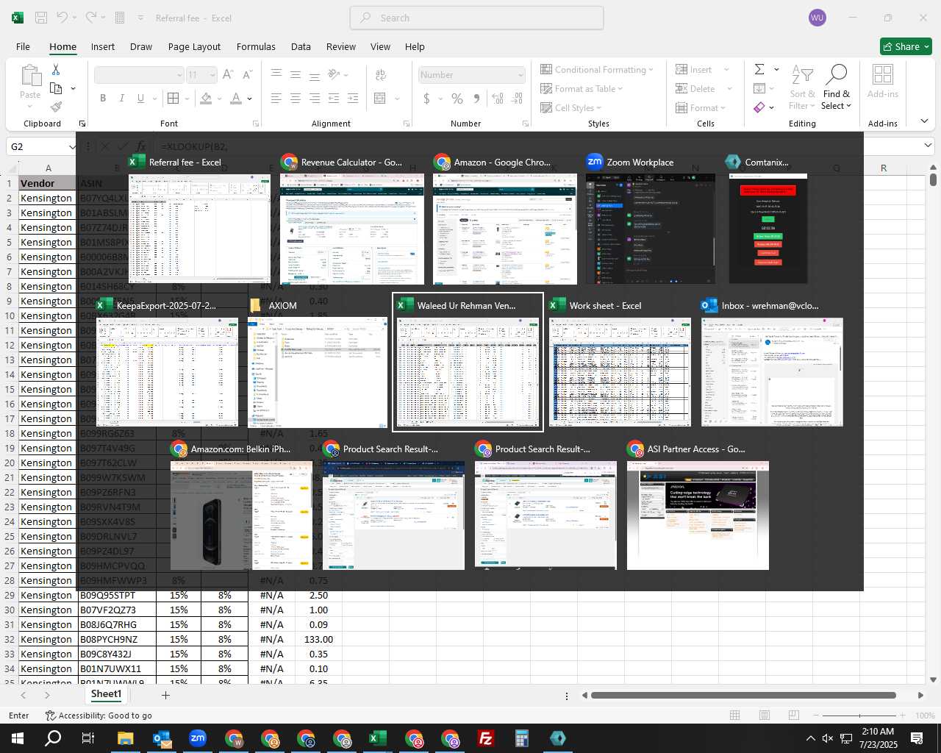This screenshot has width=941, height=753.
Task: Switch to the Formulas tab
Action: pyautogui.click(x=256, y=46)
